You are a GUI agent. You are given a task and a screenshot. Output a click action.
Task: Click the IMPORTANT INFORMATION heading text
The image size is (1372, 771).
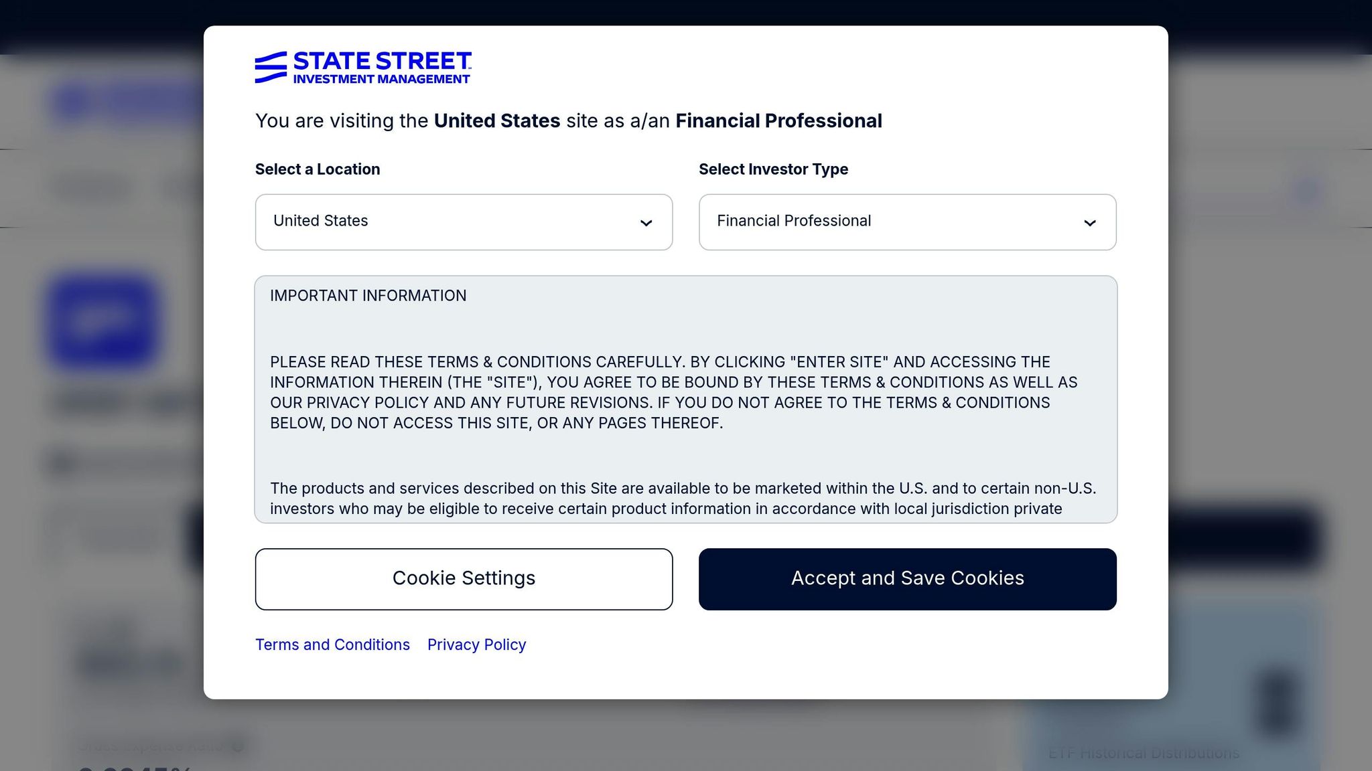point(368,296)
